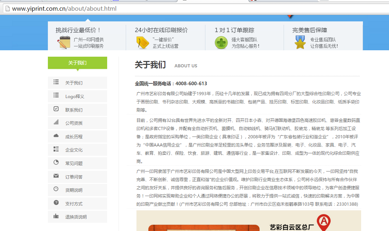This screenshot has height=231, width=389.
Task: Click the grid list icon beside 企业文化
Action: click(x=56, y=149)
